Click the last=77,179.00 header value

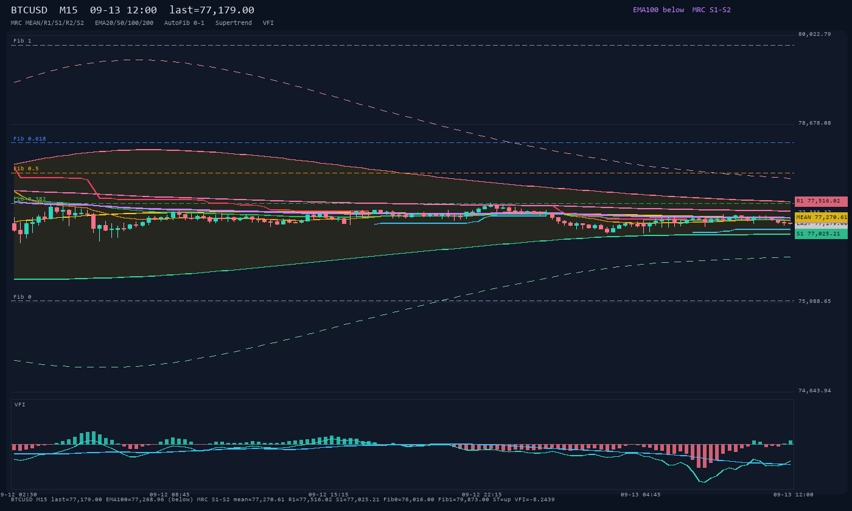coord(212,10)
